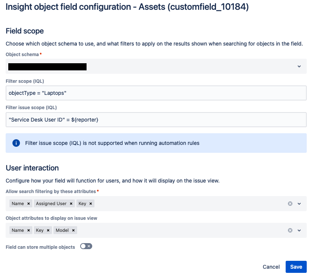Expand issue view attributes dropdown

(x=299, y=230)
